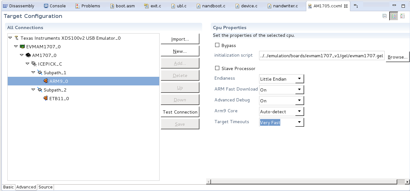Close the AM1705.ccxml editor tab

[346, 6]
